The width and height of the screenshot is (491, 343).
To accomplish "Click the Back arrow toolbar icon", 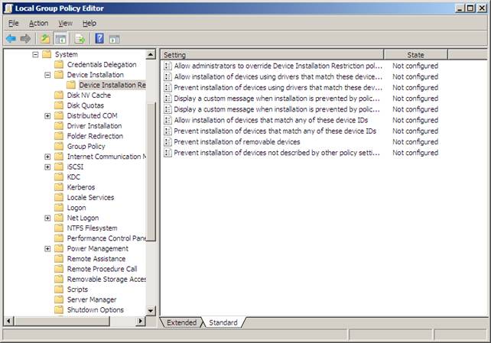I will tap(11, 38).
